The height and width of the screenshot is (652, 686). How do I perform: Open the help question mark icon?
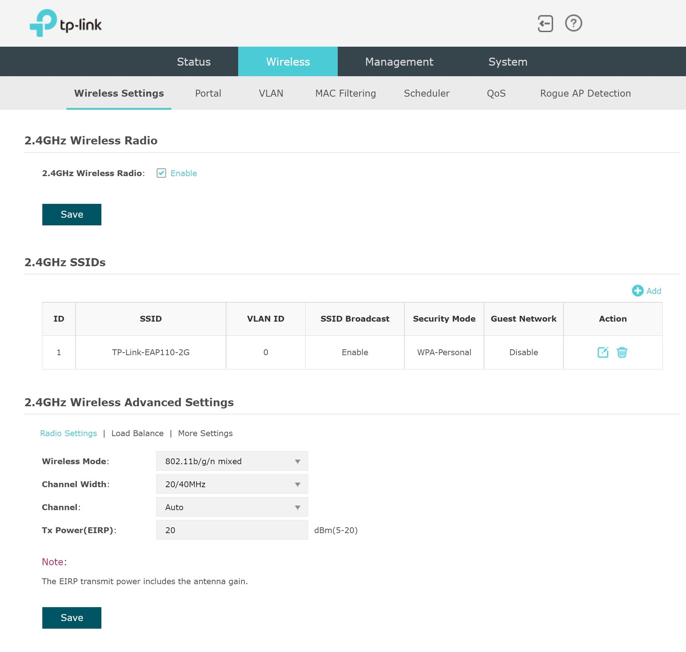click(x=573, y=23)
